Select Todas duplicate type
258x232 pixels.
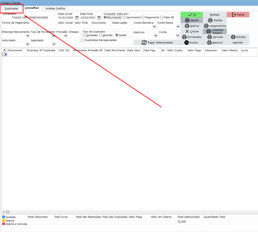[x=117, y=35]
